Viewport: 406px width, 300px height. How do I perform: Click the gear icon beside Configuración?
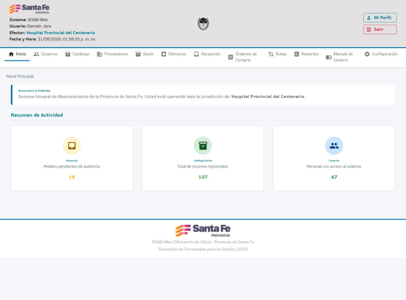tap(367, 54)
